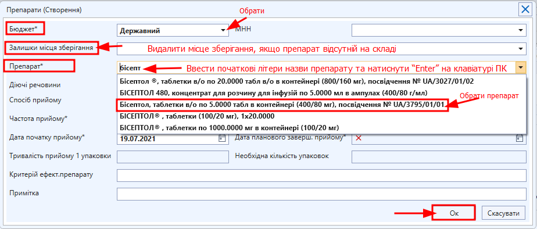Image resolution: width=537 pixels, height=229 pixels.
Task: Confirm with the Ок button
Action: pyautogui.click(x=454, y=213)
